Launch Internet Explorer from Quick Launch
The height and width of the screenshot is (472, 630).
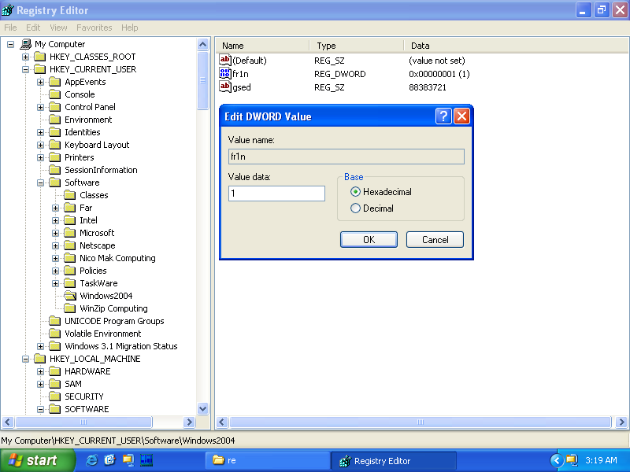pos(91,460)
